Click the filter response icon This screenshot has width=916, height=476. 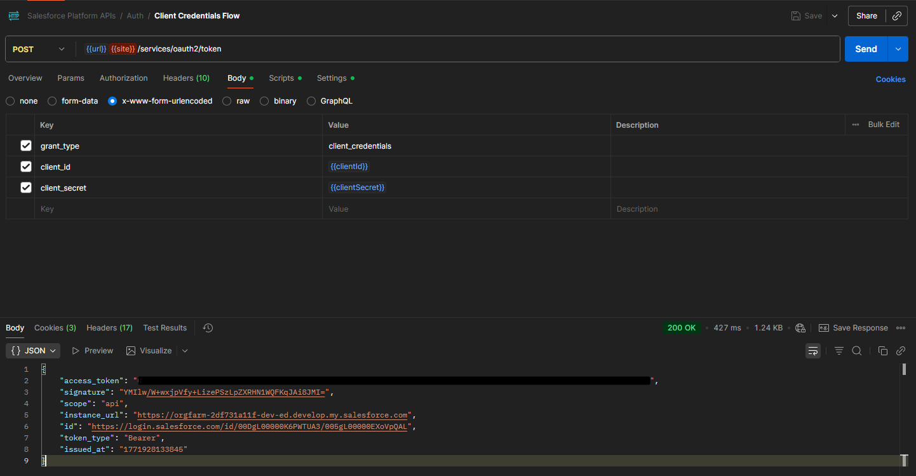pos(839,351)
